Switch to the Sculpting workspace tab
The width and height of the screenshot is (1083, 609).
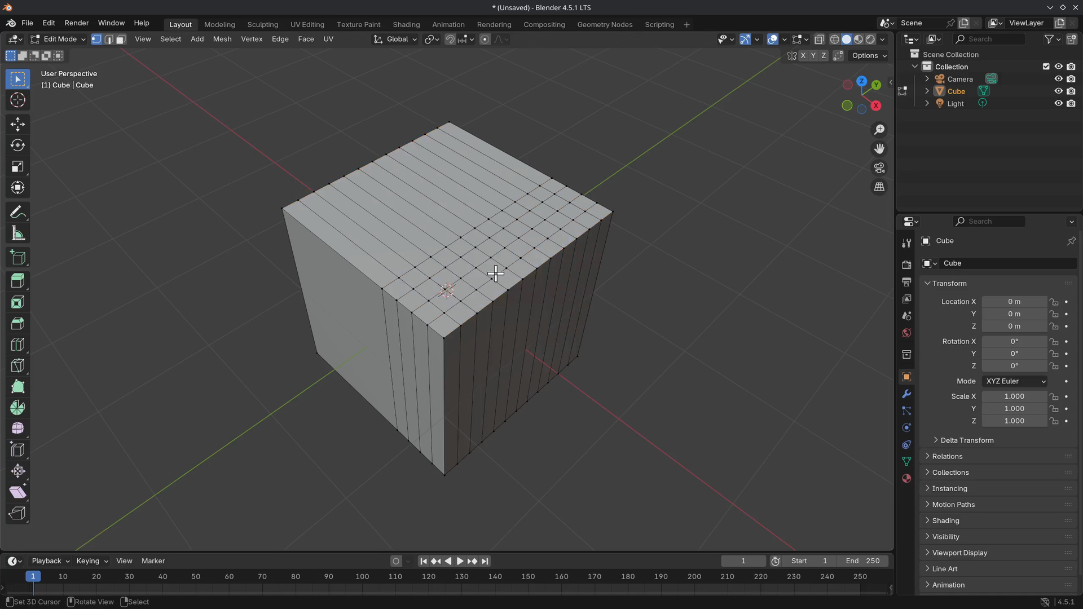[262, 25]
